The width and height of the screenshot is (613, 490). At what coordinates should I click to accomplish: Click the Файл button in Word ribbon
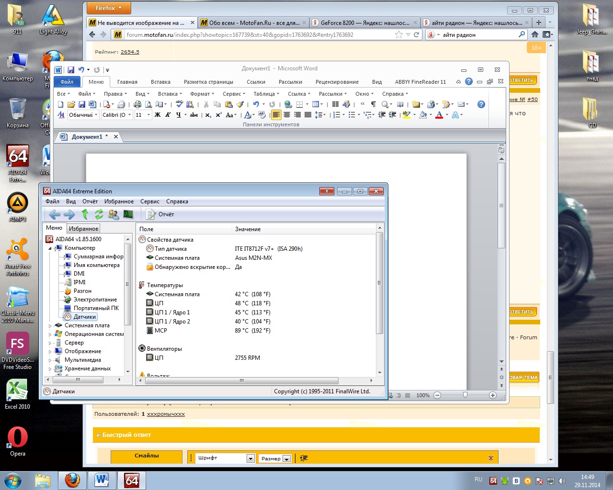pyautogui.click(x=67, y=82)
